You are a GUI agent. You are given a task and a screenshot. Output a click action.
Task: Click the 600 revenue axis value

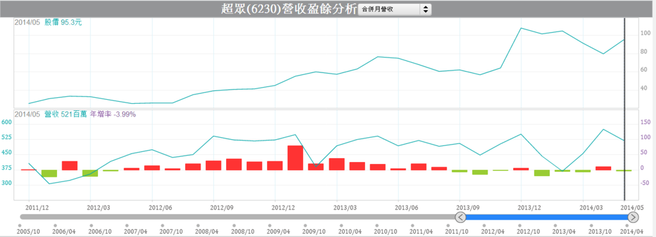click(x=6, y=122)
